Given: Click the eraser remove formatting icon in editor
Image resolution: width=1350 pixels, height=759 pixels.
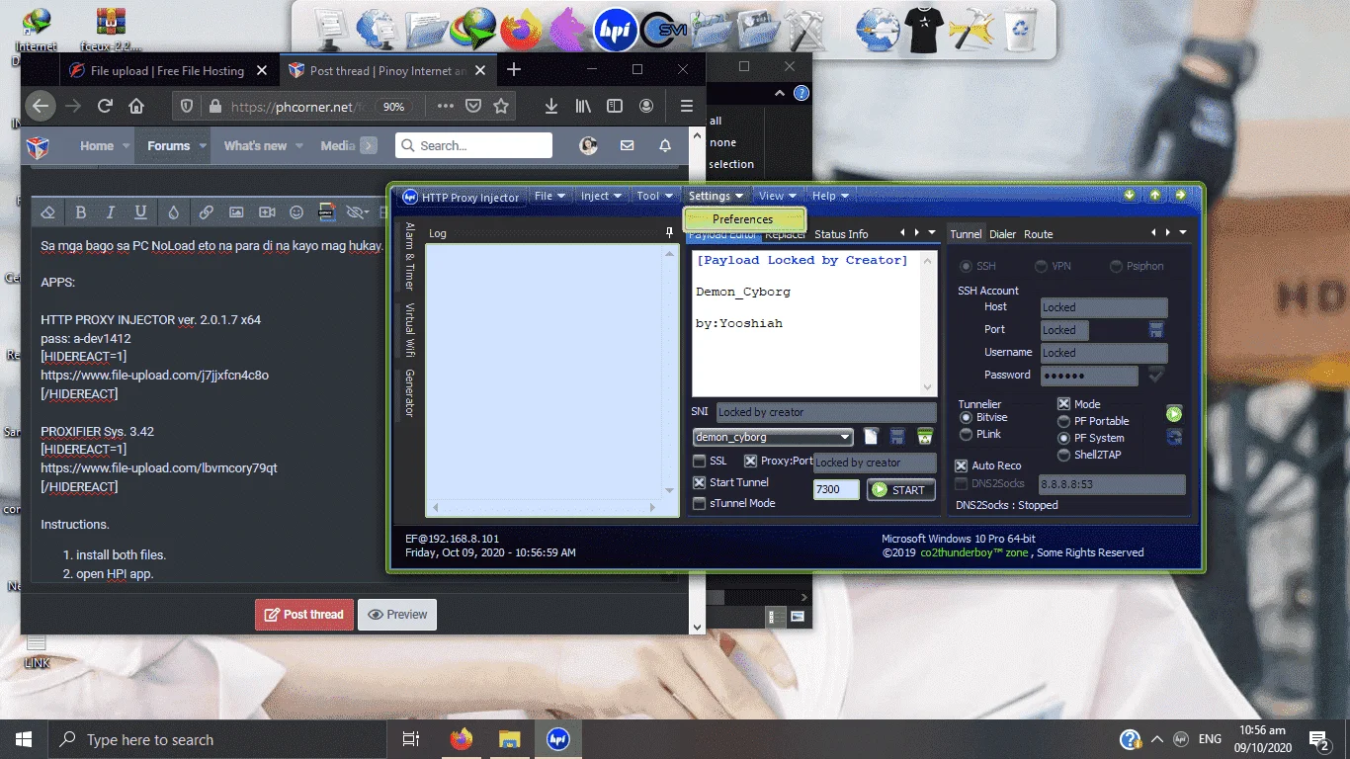Looking at the screenshot, I should coord(48,211).
